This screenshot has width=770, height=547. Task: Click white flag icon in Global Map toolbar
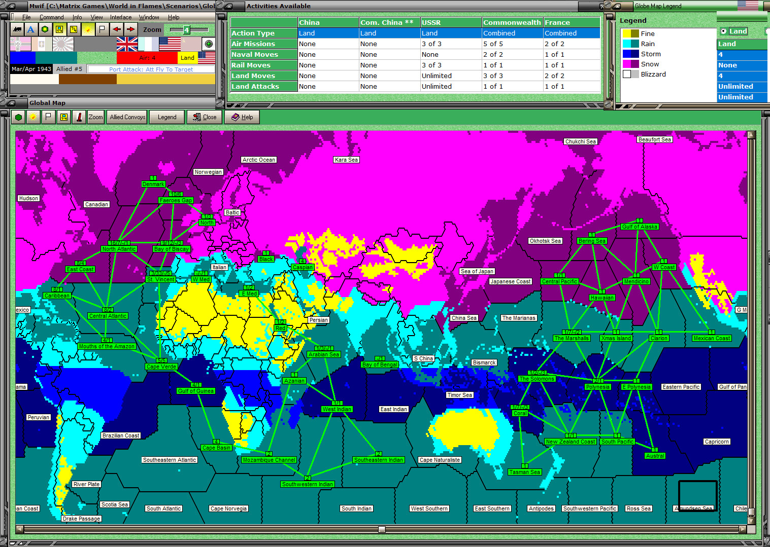(48, 117)
